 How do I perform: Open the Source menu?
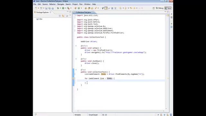click(x=45, y=4)
